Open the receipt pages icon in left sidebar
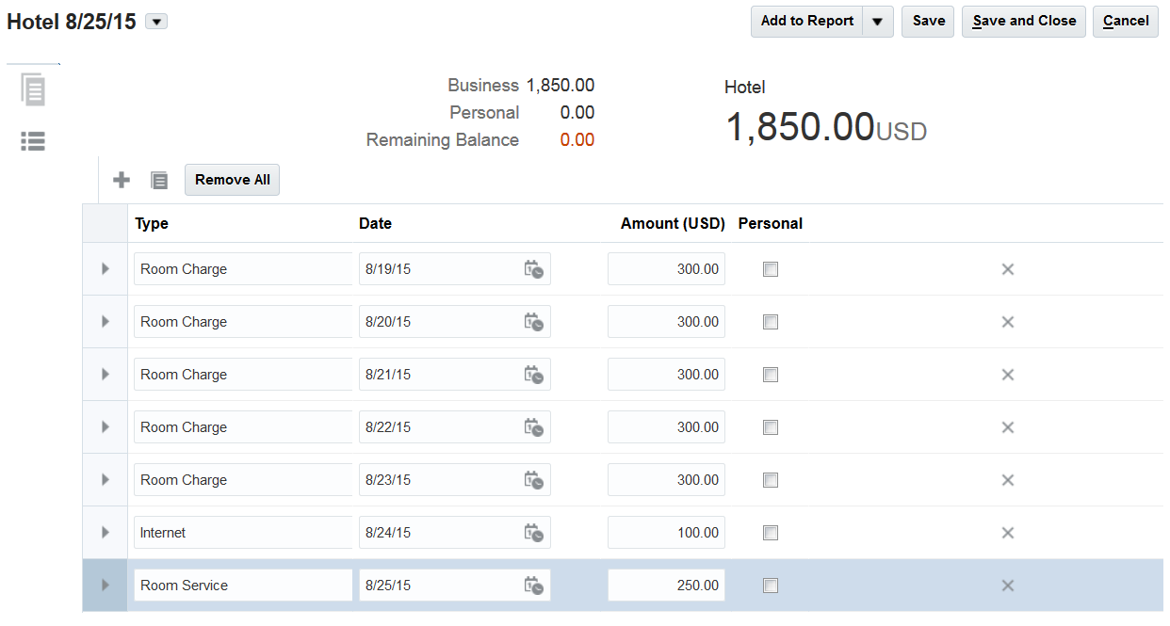 [33, 90]
